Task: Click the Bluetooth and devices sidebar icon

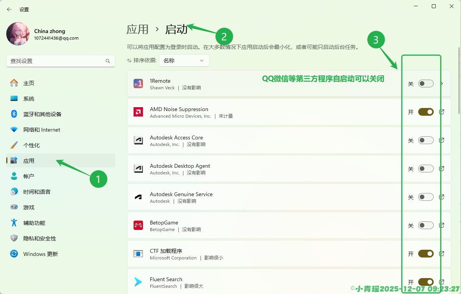Action: coord(14,114)
